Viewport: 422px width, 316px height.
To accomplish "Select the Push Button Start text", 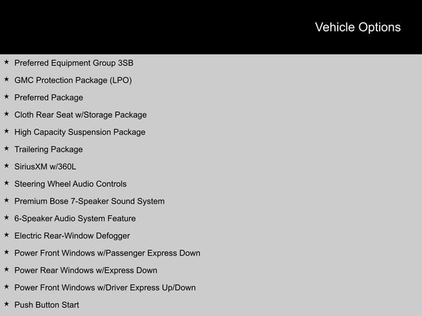I will click(x=46, y=305).
